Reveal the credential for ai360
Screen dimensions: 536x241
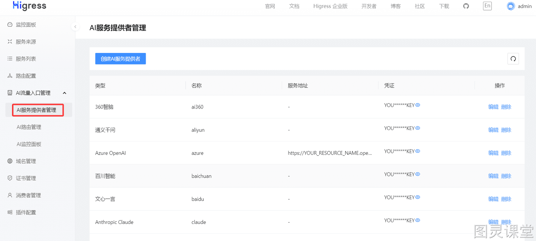pos(418,105)
